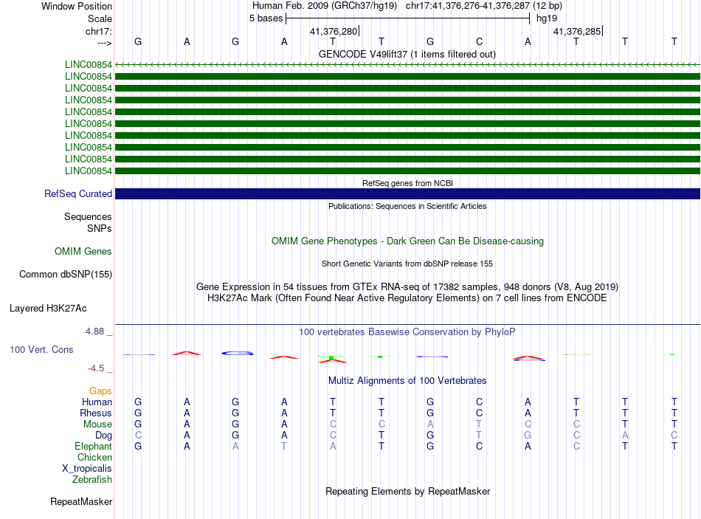Click the H3K27Ac Mark ENCODE title
This screenshot has height=519, width=701.
pyautogui.click(x=407, y=298)
